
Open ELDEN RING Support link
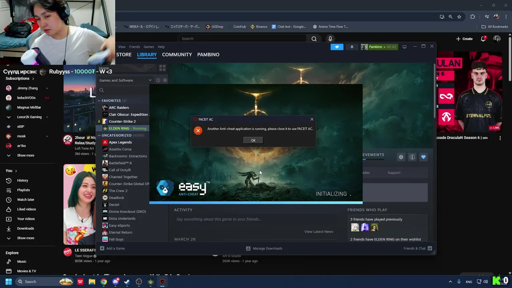(x=394, y=173)
